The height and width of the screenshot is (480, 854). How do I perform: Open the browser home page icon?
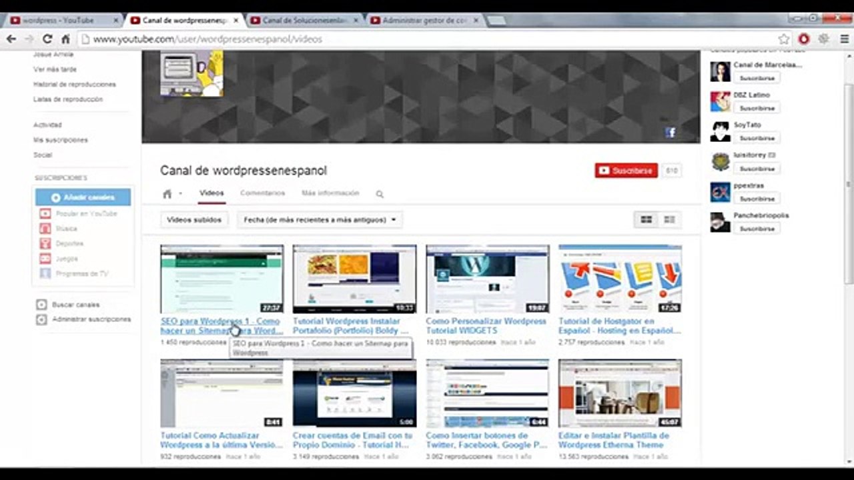click(x=65, y=39)
